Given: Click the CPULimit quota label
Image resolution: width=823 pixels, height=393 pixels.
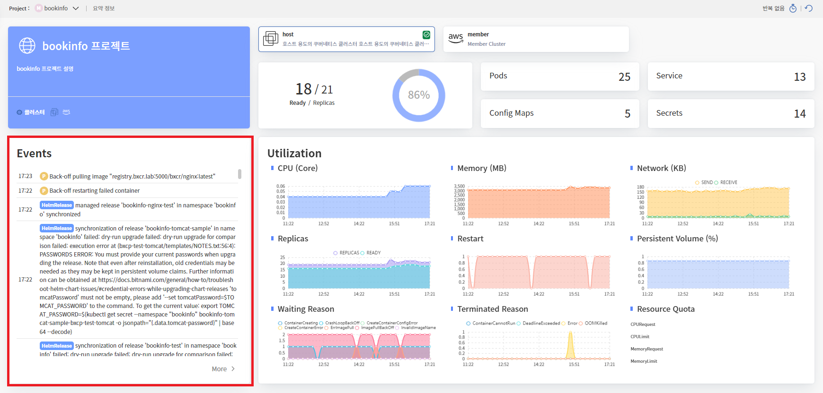Looking at the screenshot, I should (x=640, y=337).
